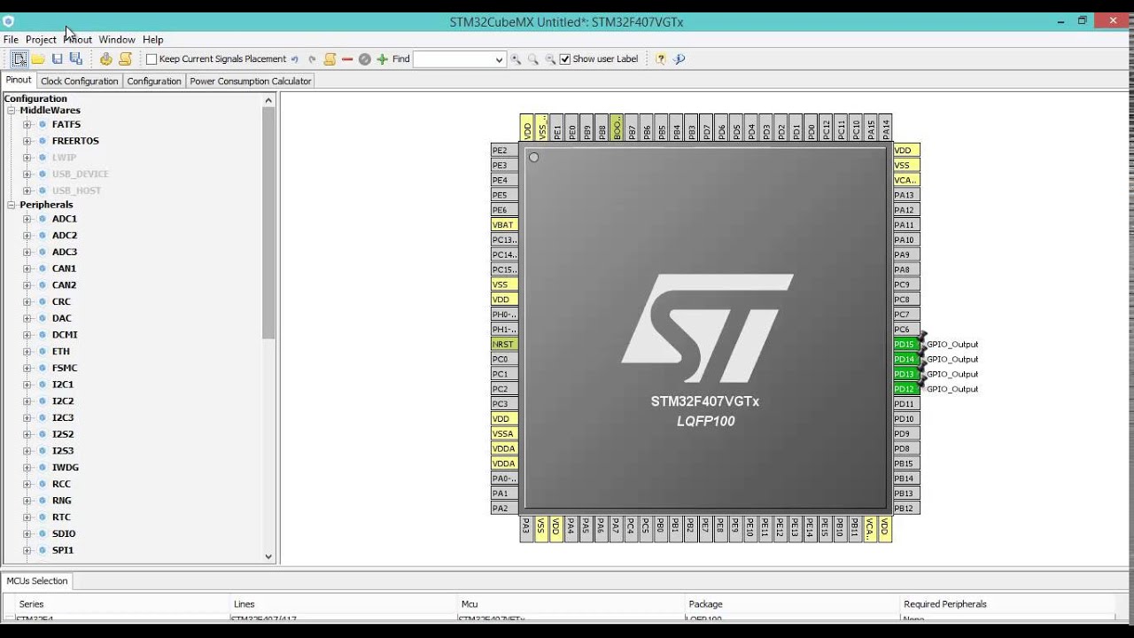Click the green PD12 pin on chip

click(905, 389)
